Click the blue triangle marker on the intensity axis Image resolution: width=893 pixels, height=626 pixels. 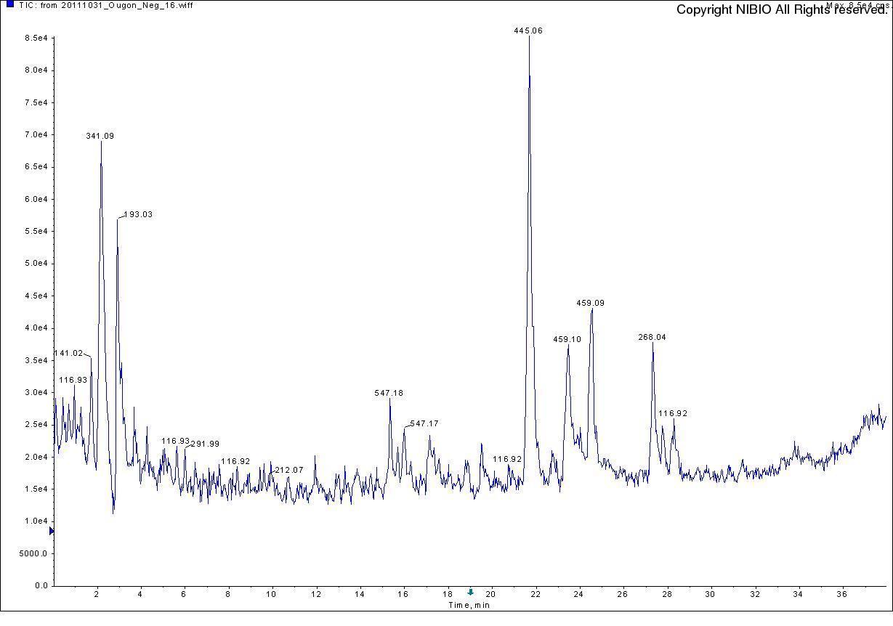coord(52,532)
